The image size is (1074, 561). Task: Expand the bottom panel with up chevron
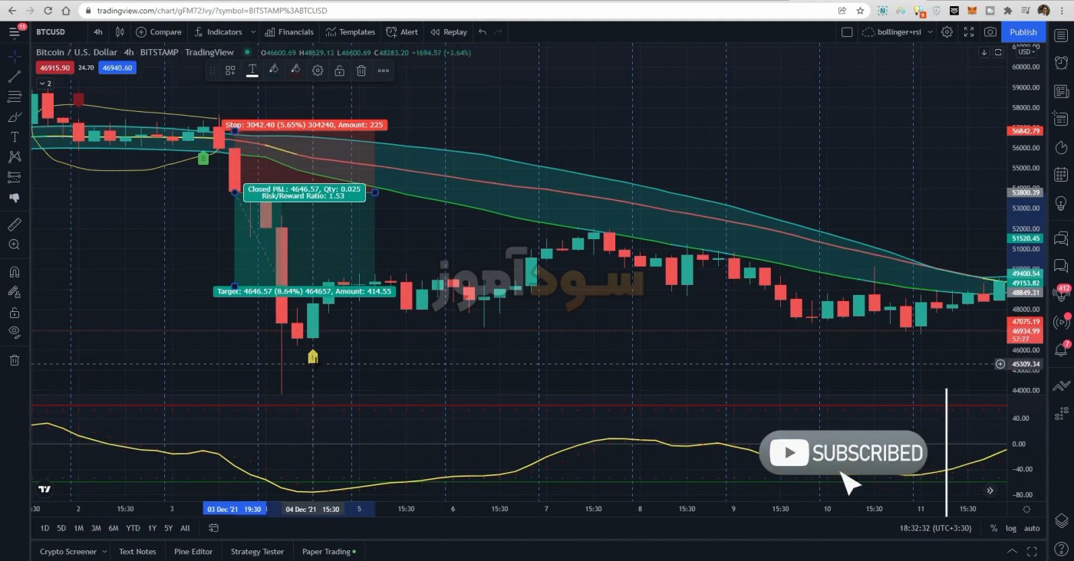(1013, 551)
